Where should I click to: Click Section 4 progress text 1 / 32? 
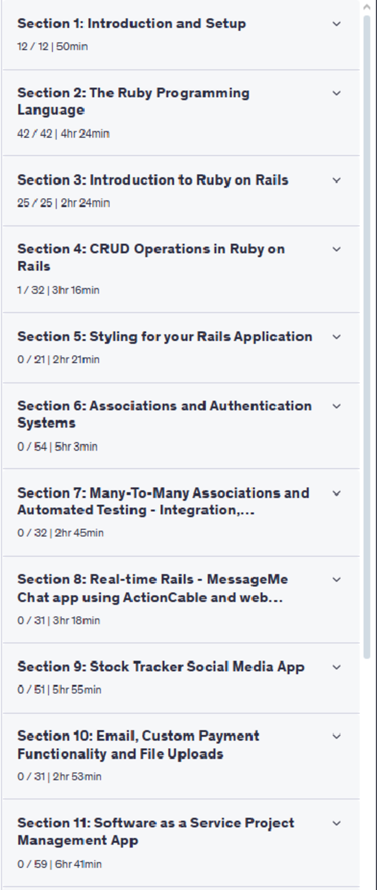coord(31,290)
